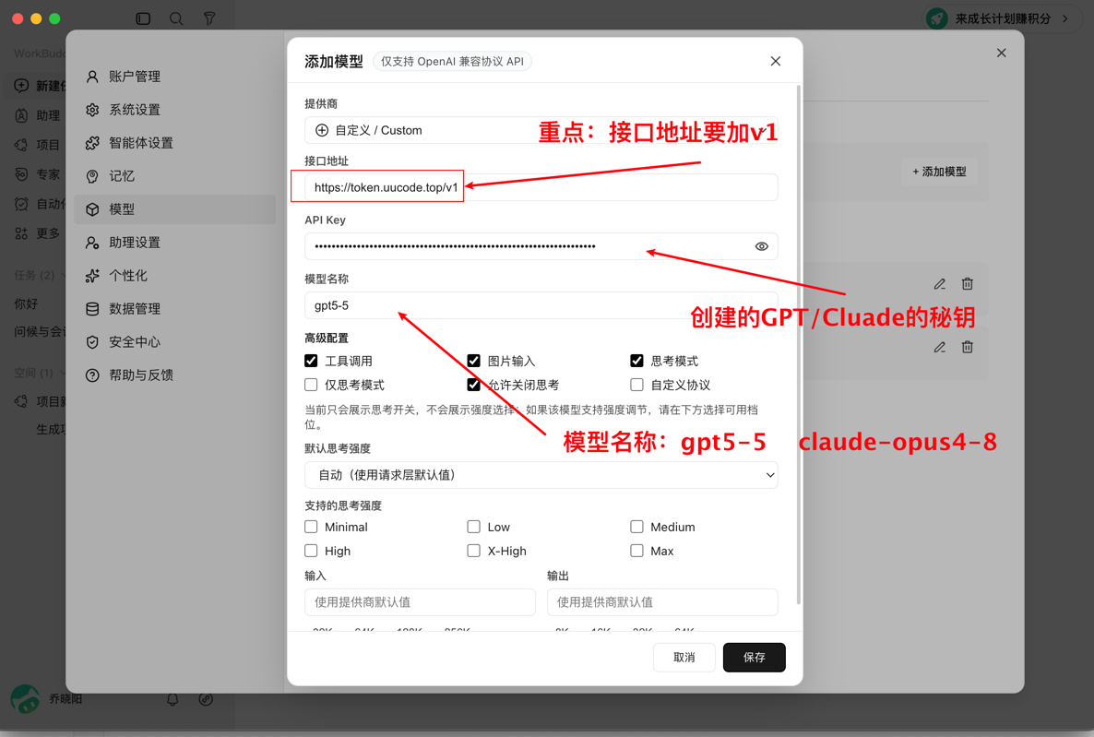The height and width of the screenshot is (737, 1094).
Task: Check the Medium thinking strength box
Action: [637, 527]
